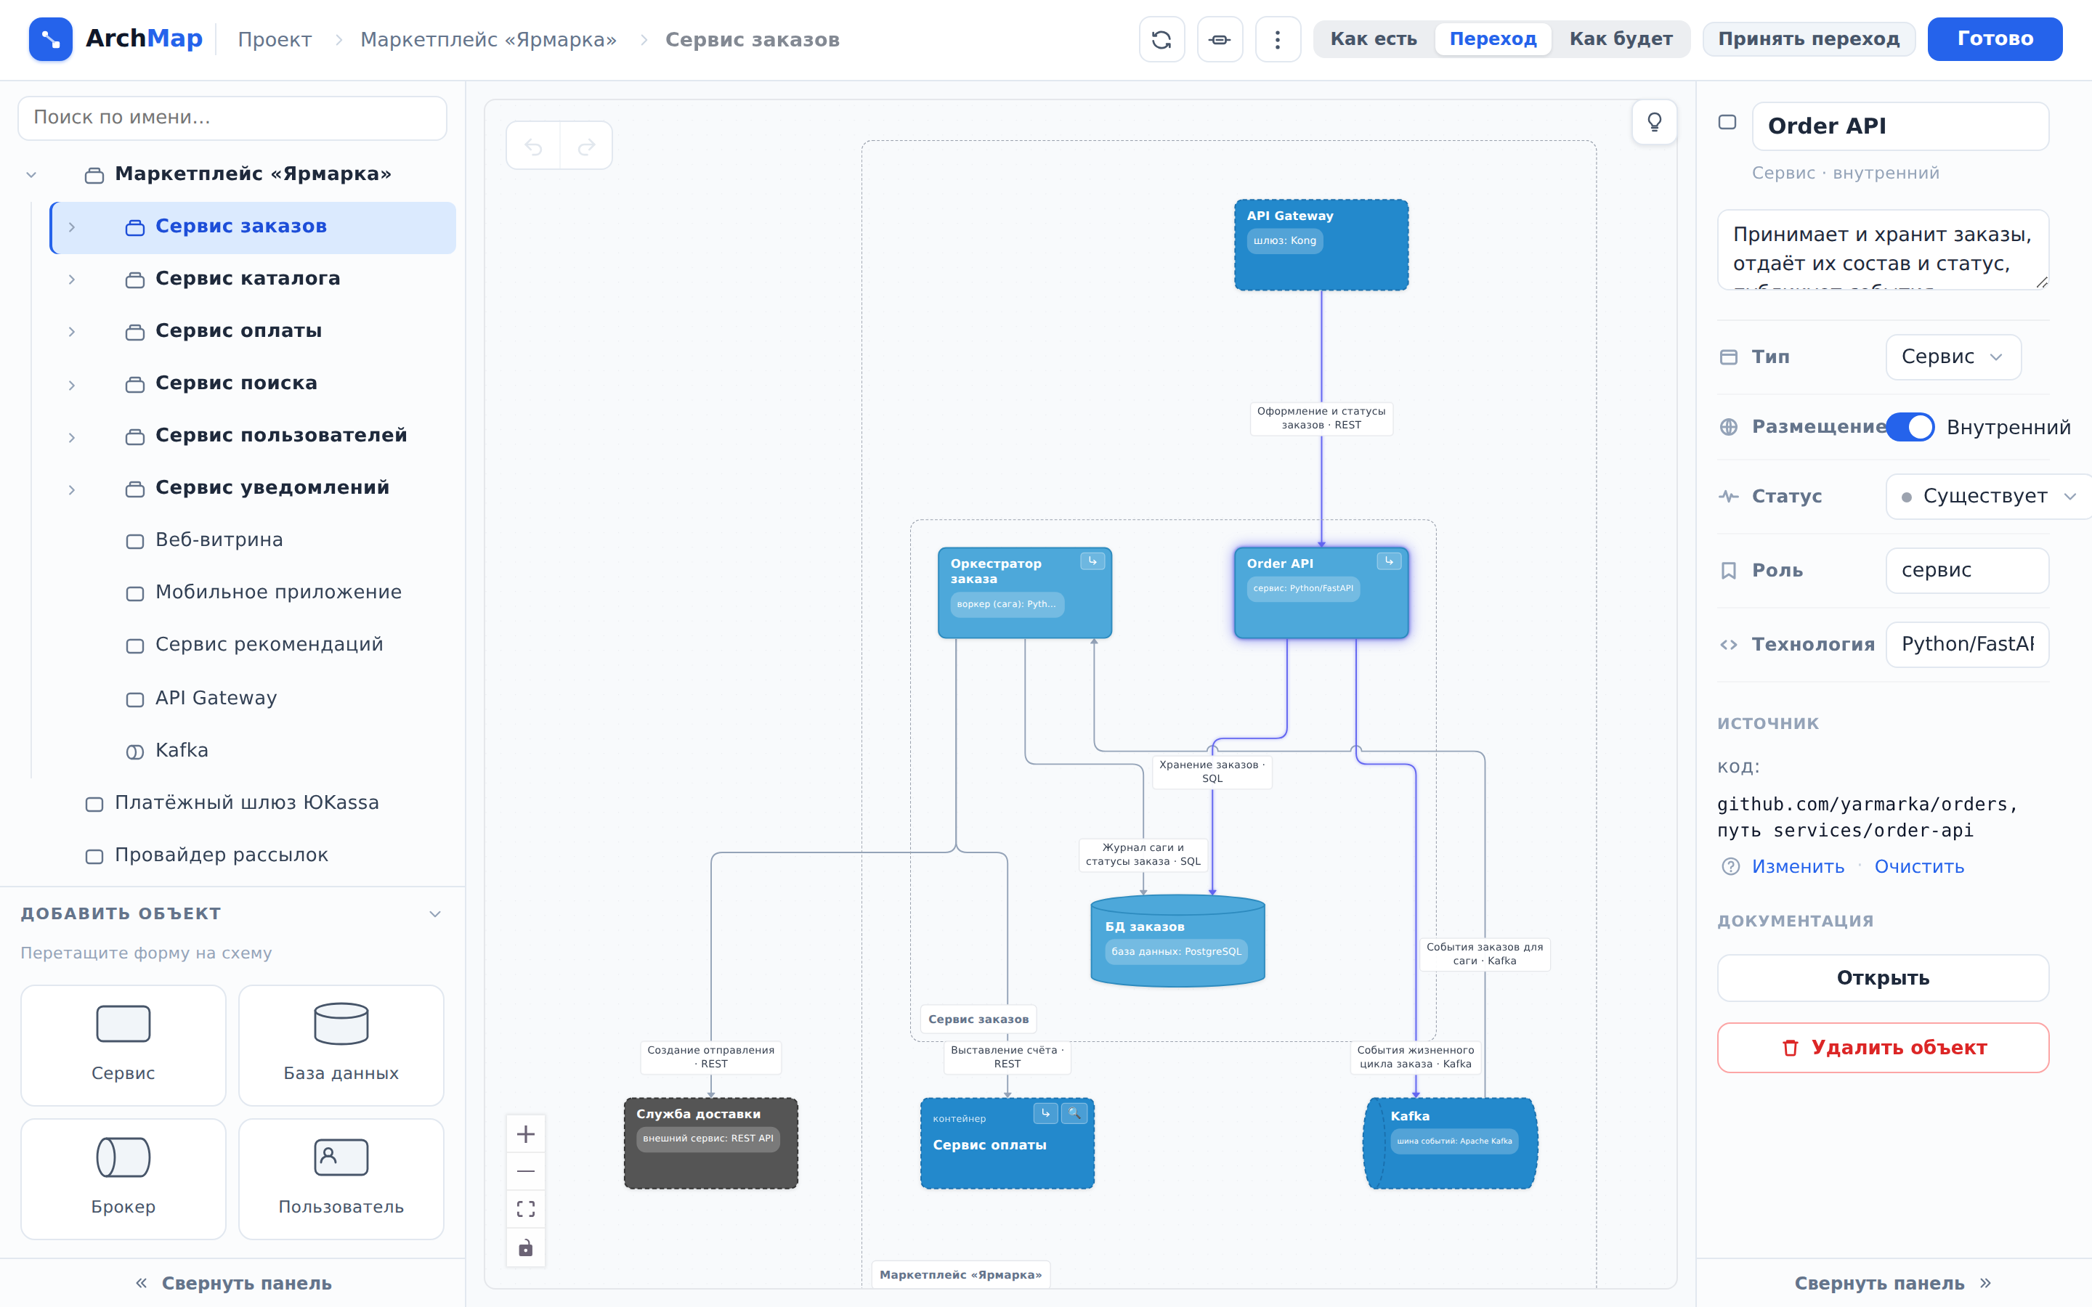
Task: Switch to the Как будет view
Action: 1620,39
